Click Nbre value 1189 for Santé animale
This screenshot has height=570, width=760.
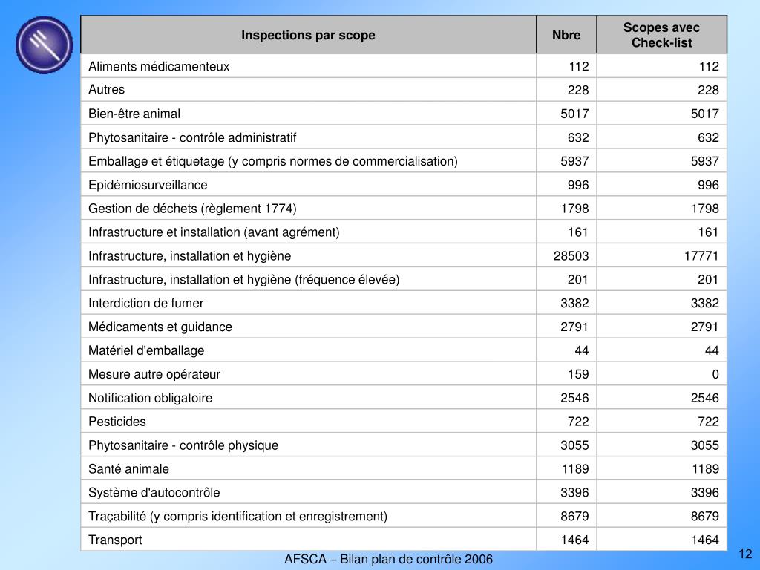(575, 469)
